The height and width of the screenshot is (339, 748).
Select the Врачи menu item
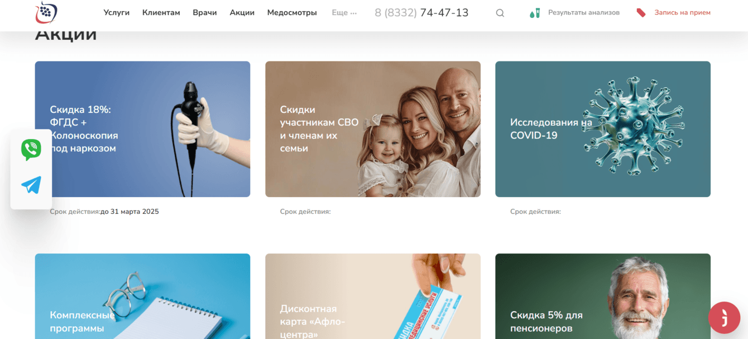click(205, 12)
